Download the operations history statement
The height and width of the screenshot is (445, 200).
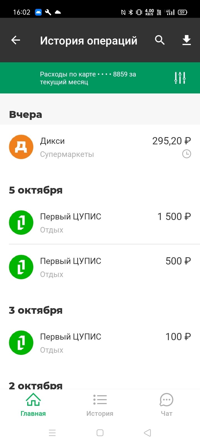186,40
